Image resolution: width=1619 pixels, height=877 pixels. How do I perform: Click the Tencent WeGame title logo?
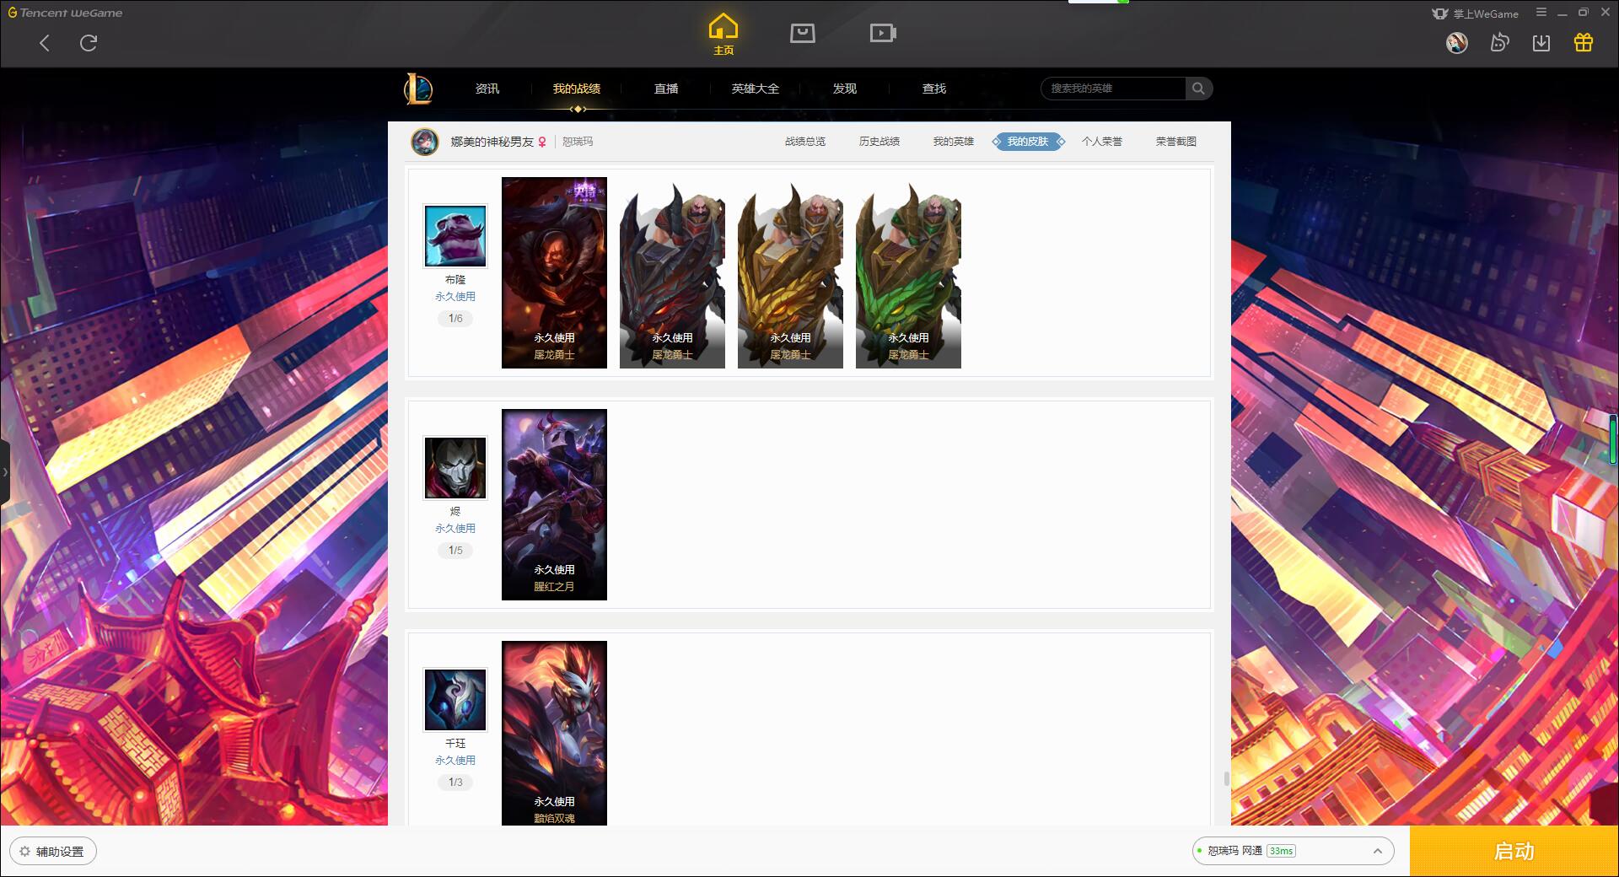point(66,13)
